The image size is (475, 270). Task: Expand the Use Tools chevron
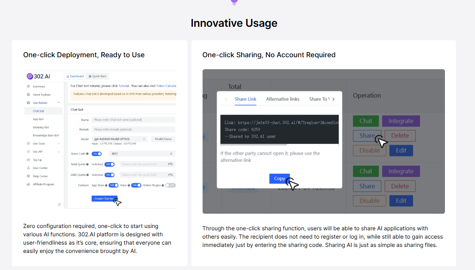[59, 144]
